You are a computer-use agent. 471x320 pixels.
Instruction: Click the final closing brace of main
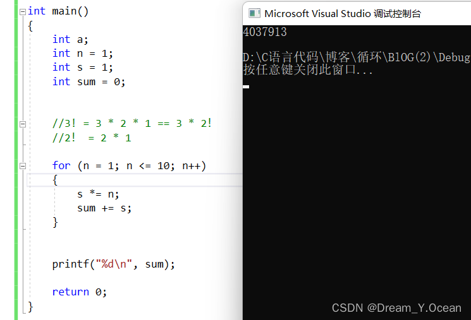click(30, 307)
